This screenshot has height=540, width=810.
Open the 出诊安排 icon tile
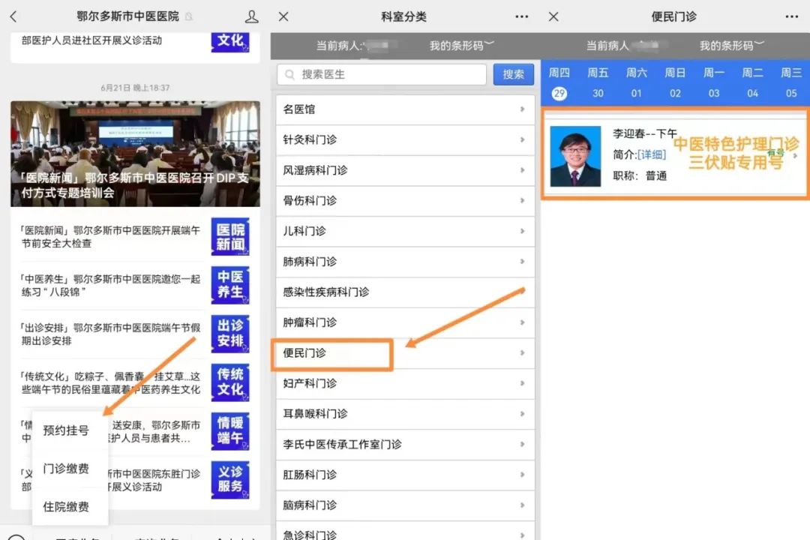click(230, 334)
